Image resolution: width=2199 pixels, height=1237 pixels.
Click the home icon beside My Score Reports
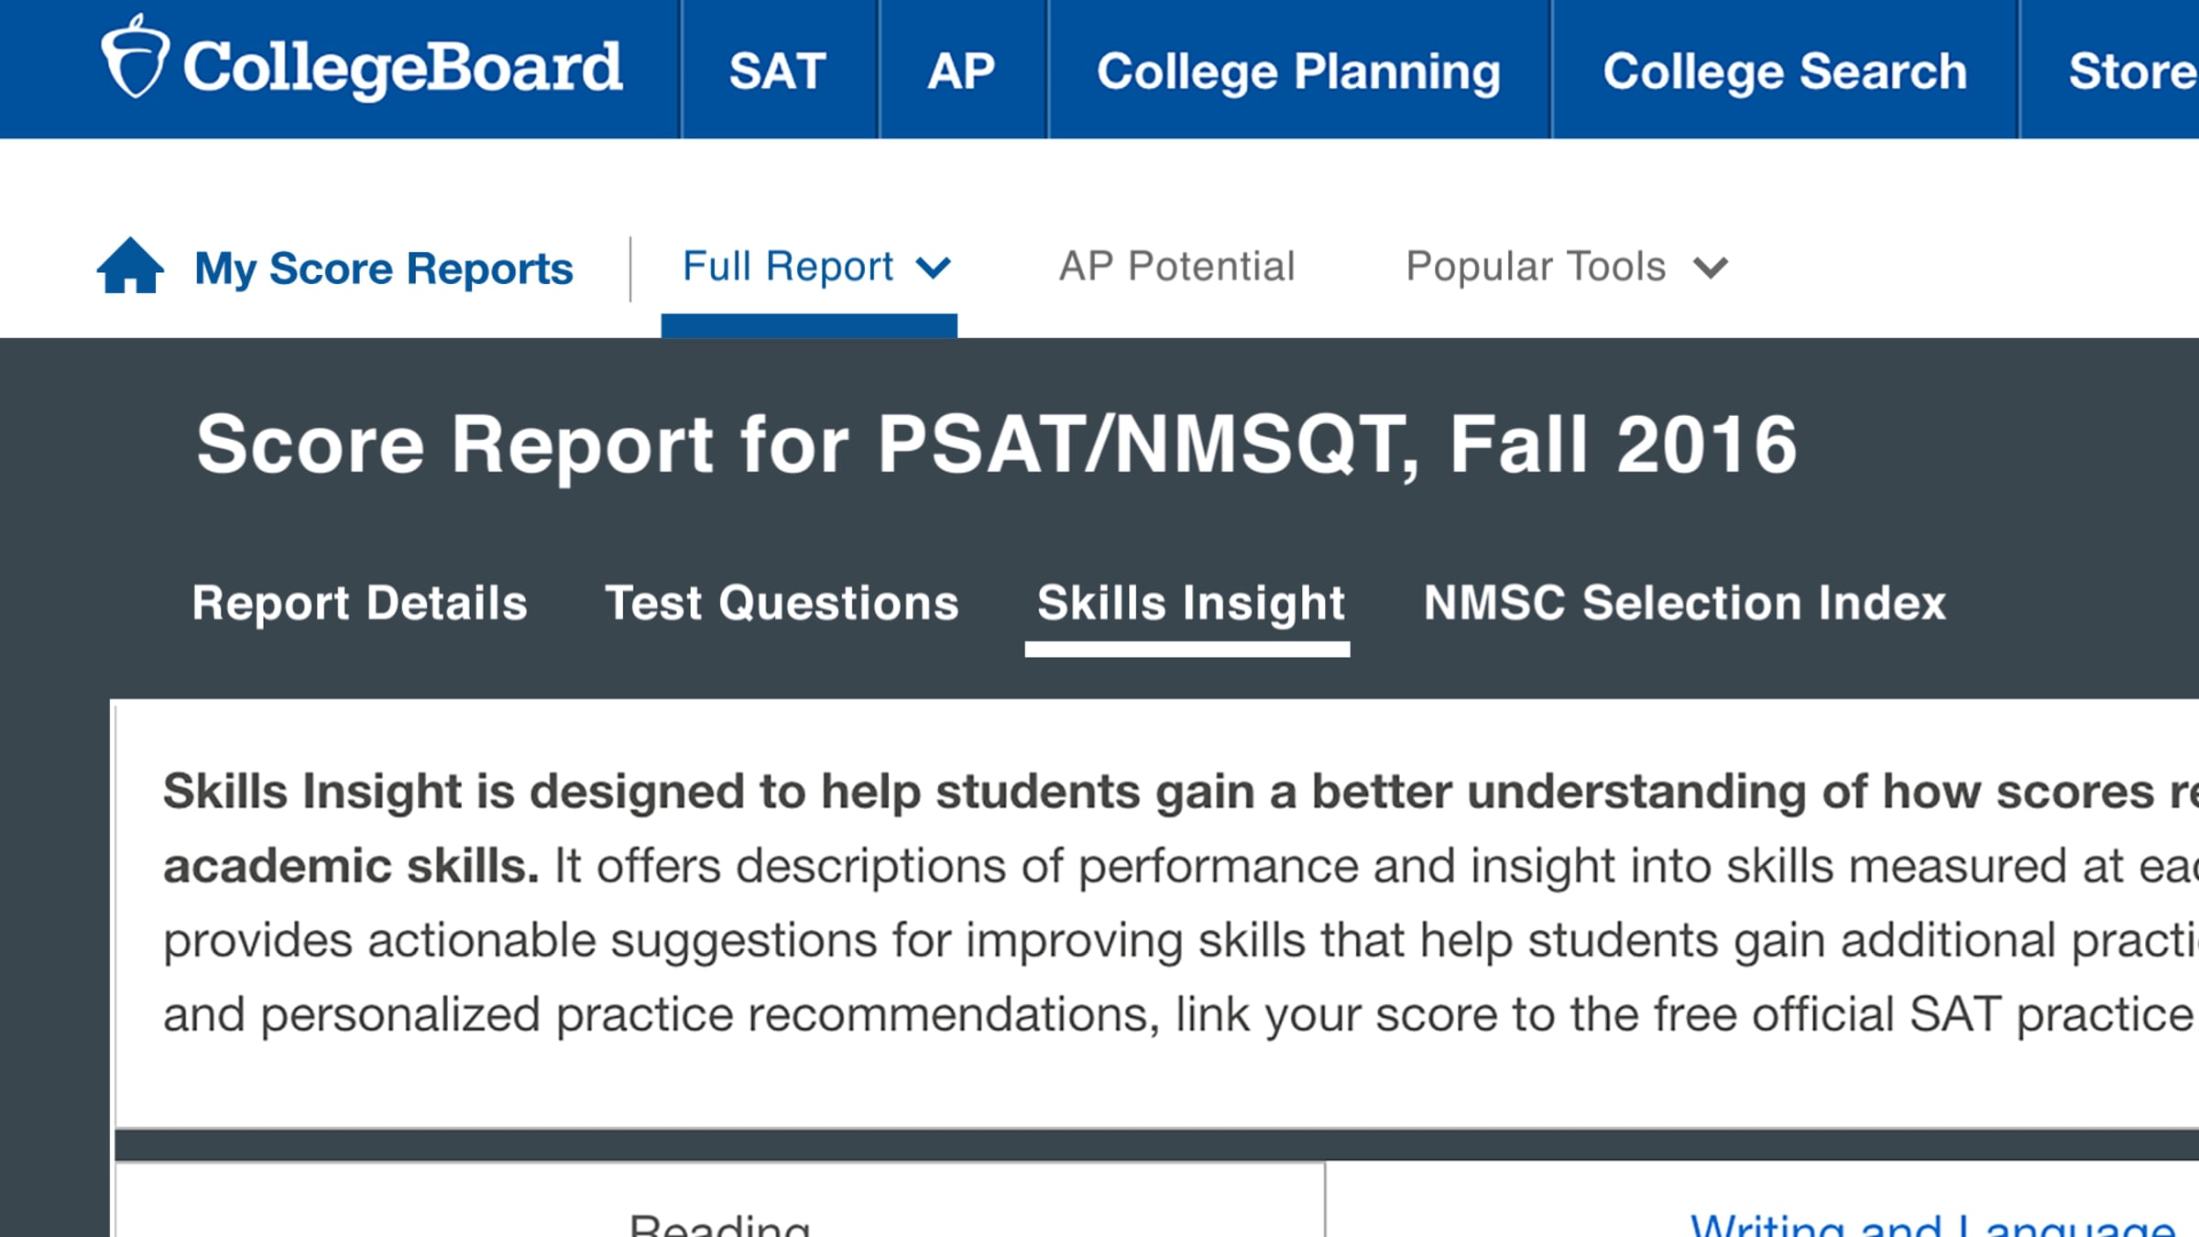point(130,267)
